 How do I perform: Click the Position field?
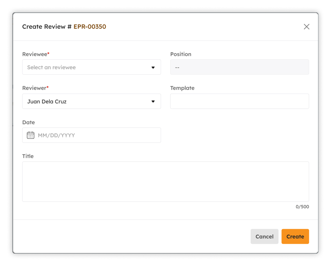[239, 67]
